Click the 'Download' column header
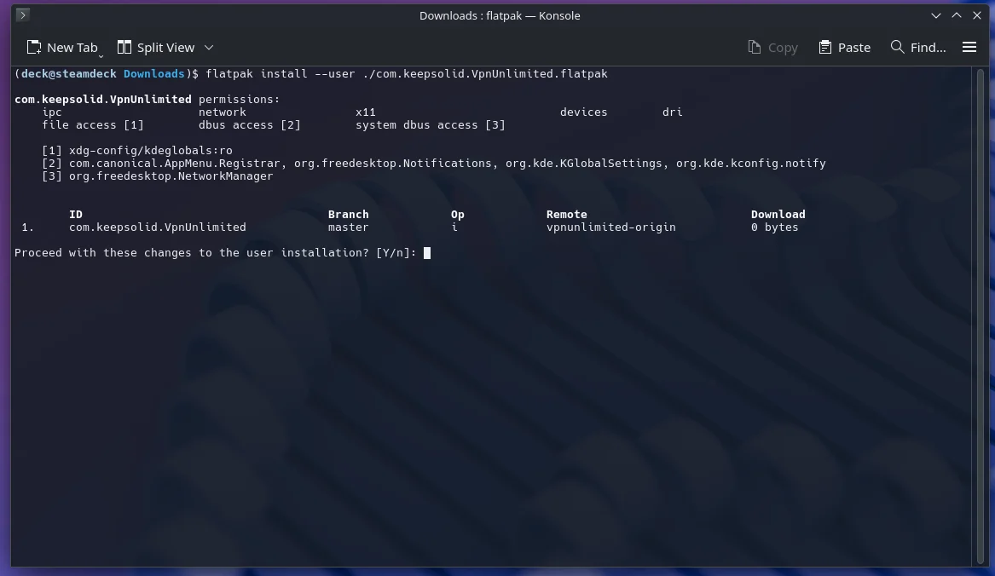This screenshot has height=576, width=995. click(x=778, y=215)
